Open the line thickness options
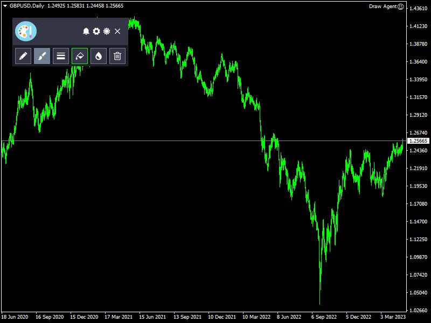The height and width of the screenshot is (323, 431). coord(61,55)
